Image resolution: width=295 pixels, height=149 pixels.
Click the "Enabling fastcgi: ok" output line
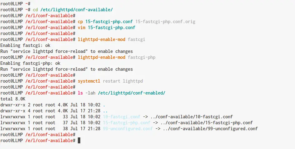click(x=25, y=45)
